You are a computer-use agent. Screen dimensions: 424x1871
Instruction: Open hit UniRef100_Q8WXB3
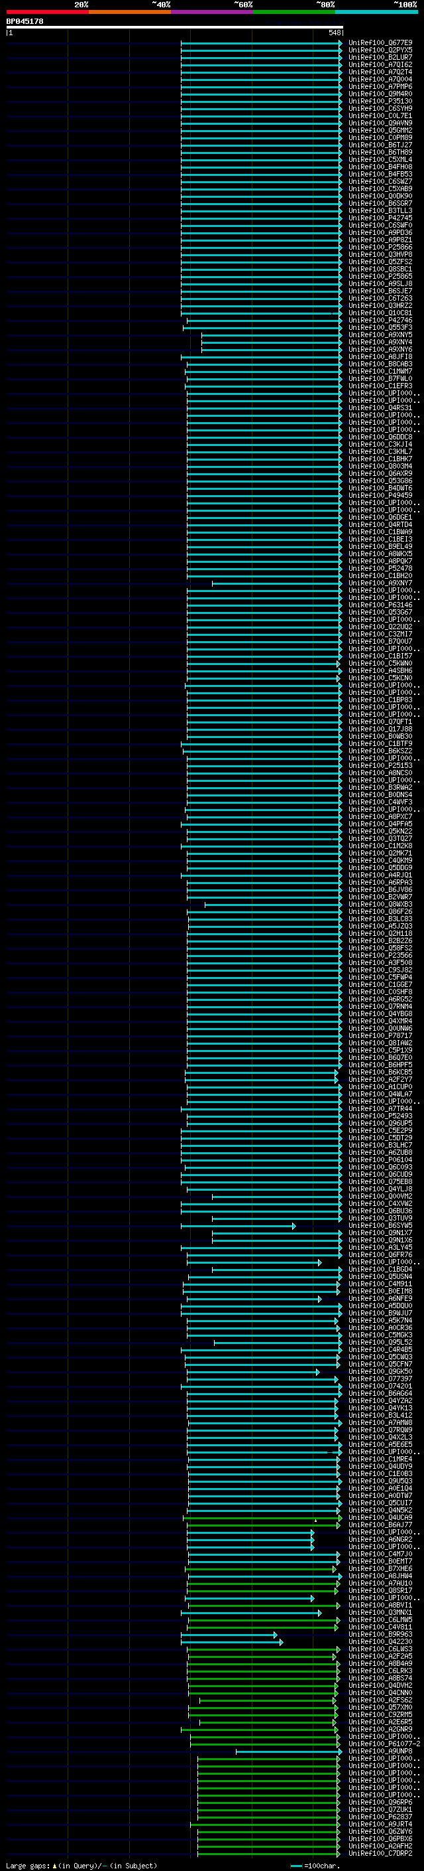[x=380, y=904]
